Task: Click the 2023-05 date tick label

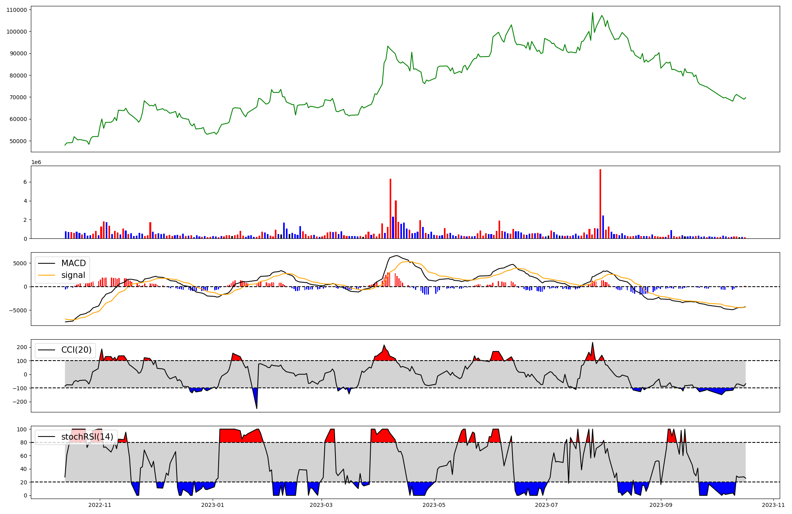Action: pos(434,505)
